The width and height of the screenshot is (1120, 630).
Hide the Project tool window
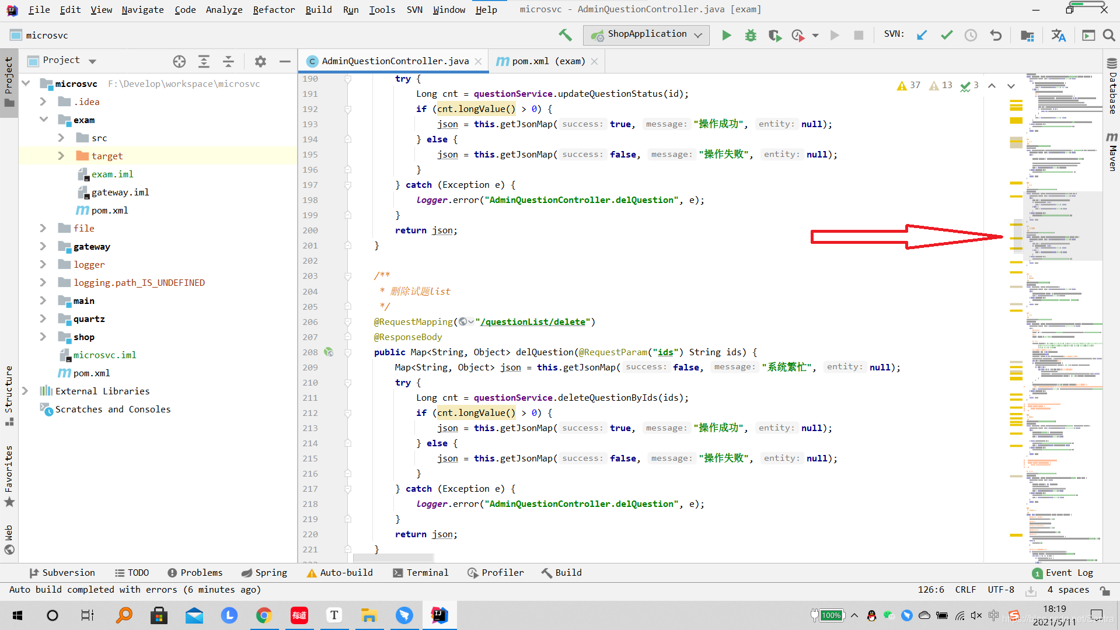tap(285, 61)
